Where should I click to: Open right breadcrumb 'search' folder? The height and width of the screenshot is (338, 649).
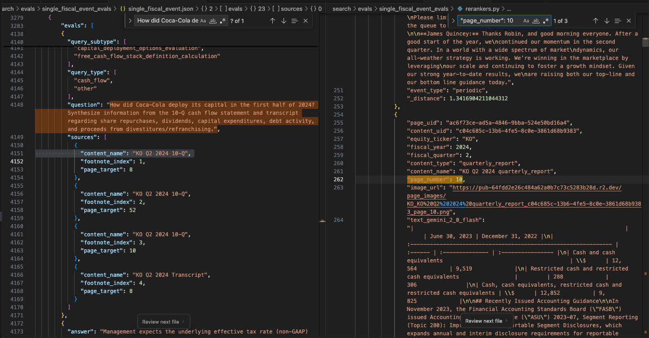[x=342, y=9]
